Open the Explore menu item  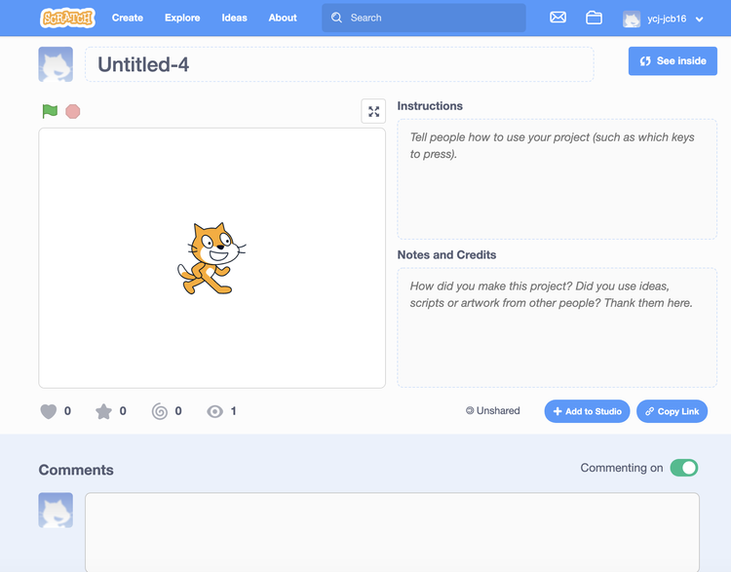point(182,18)
